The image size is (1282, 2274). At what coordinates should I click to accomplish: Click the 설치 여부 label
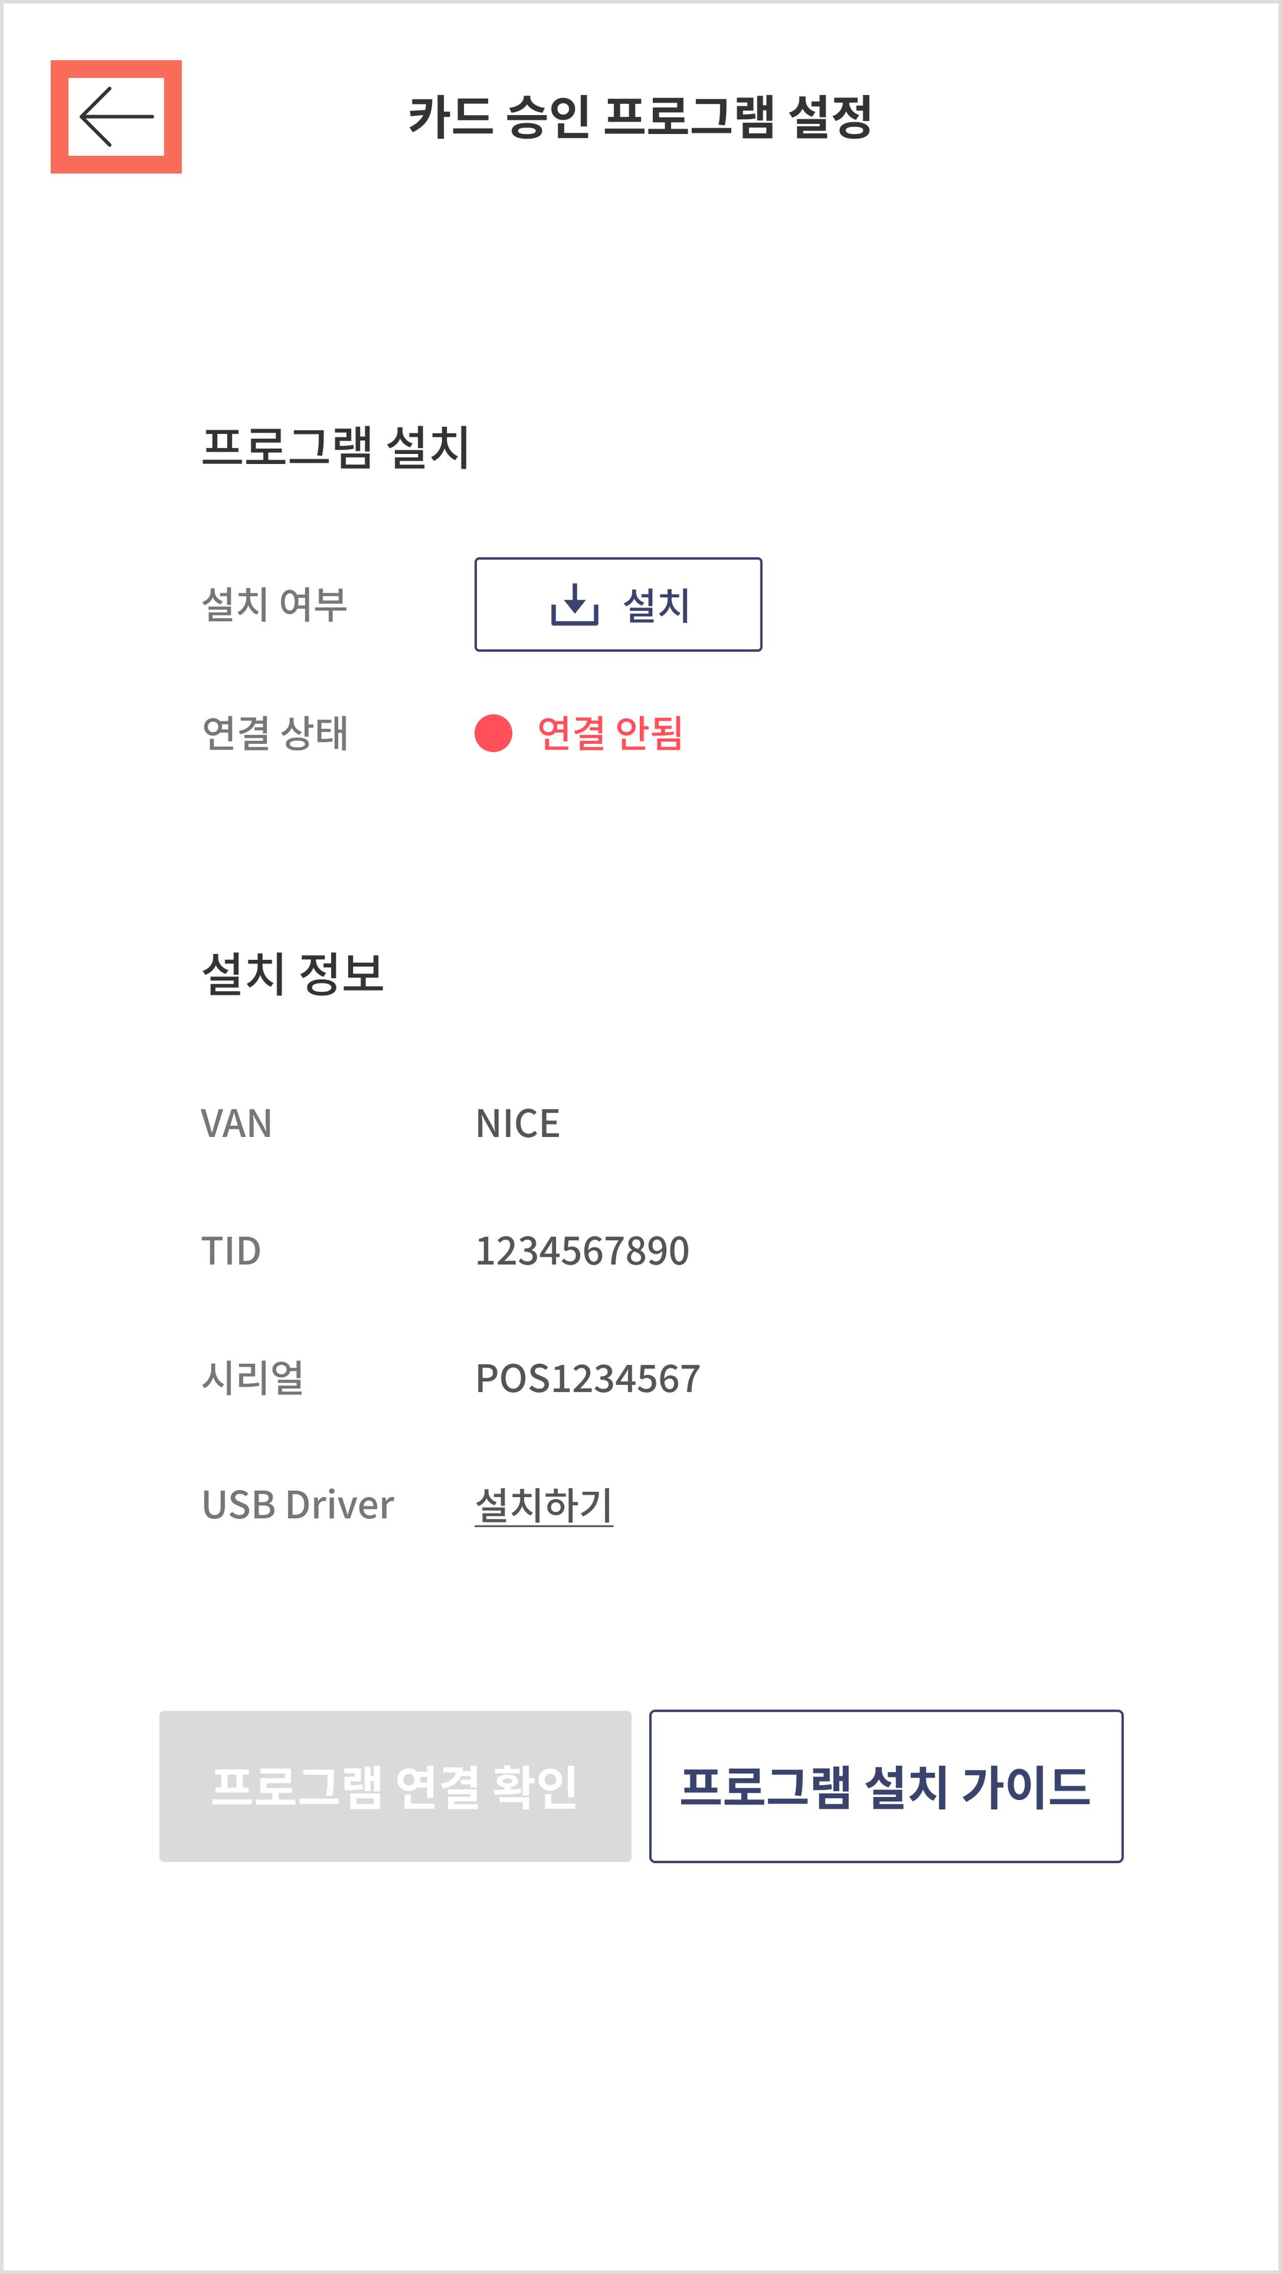click(x=274, y=605)
